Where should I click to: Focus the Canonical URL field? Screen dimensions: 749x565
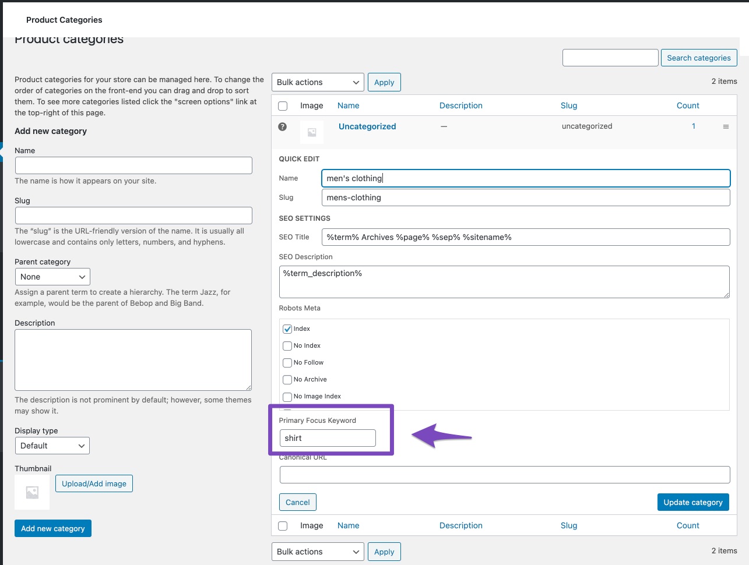click(505, 475)
